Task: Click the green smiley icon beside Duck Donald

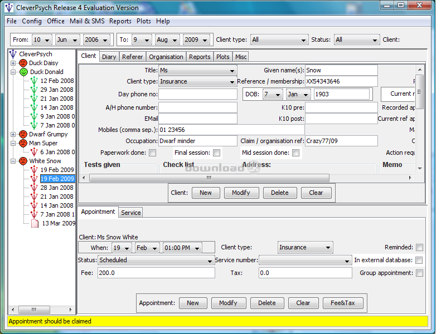Action: pyautogui.click(x=23, y=72)
